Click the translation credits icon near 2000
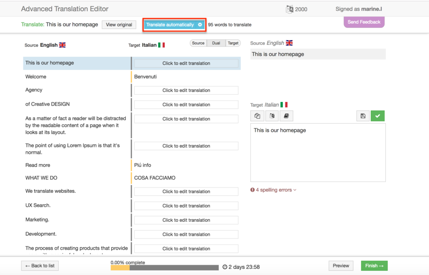The image size is (429, 275). point(289,9)
